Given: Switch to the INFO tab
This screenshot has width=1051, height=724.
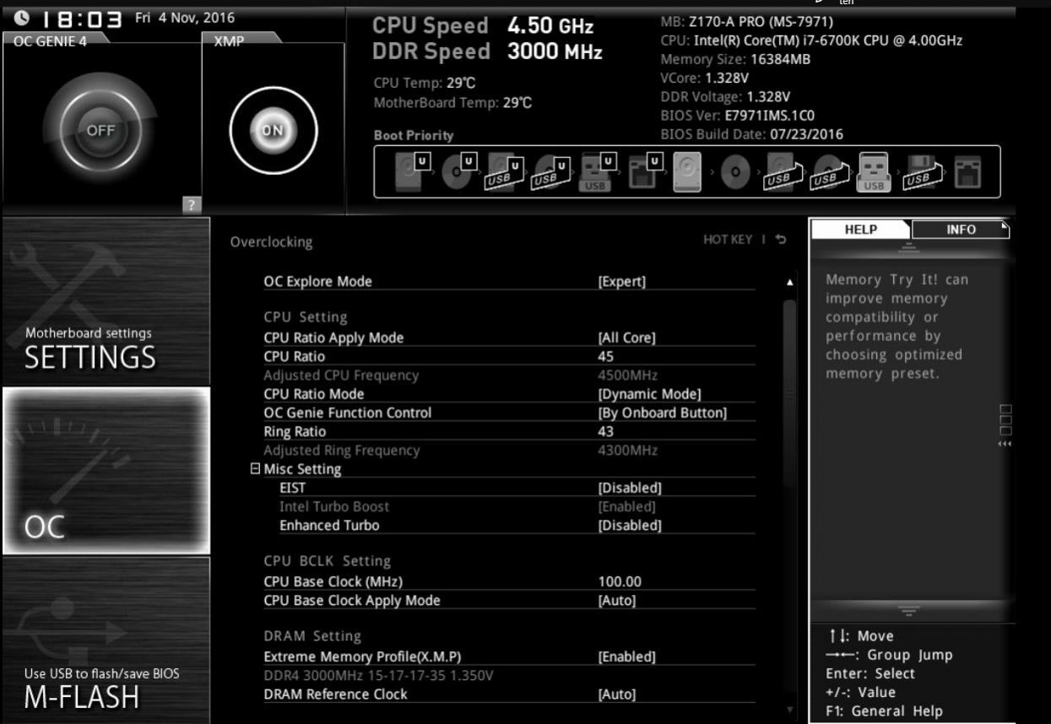Looking at the screenshot, I should pos(961,230).
